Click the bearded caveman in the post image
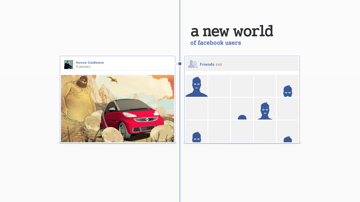Image resolution: width=360 pixels, height=202 pixels. point(78,95)
